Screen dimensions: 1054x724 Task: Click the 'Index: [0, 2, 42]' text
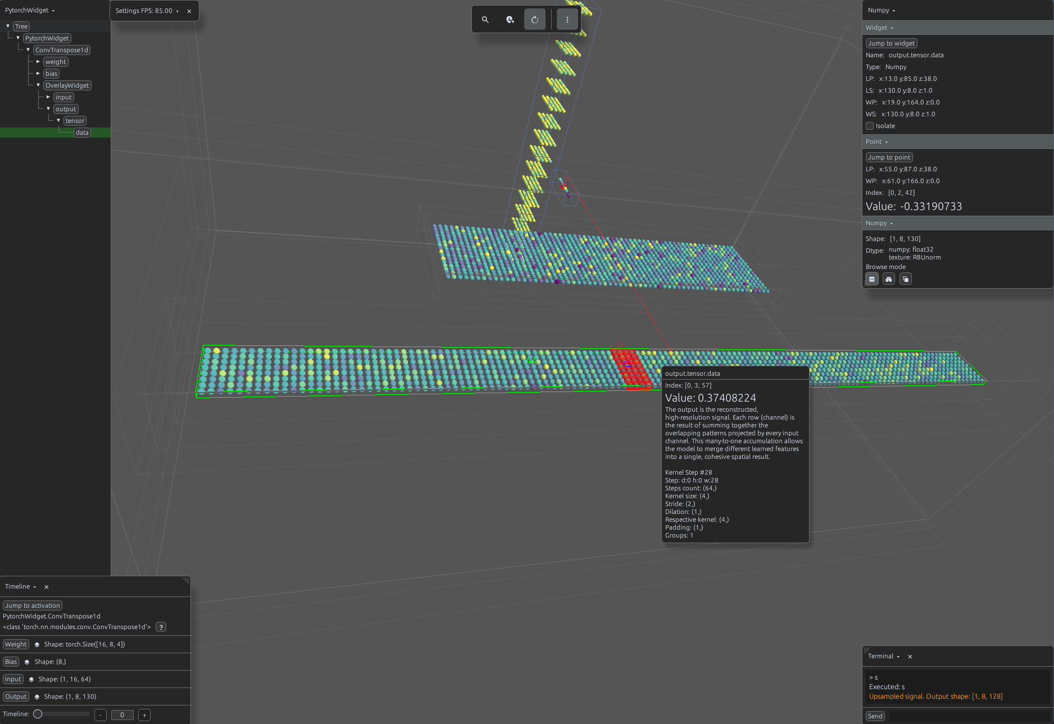point(890,193)
